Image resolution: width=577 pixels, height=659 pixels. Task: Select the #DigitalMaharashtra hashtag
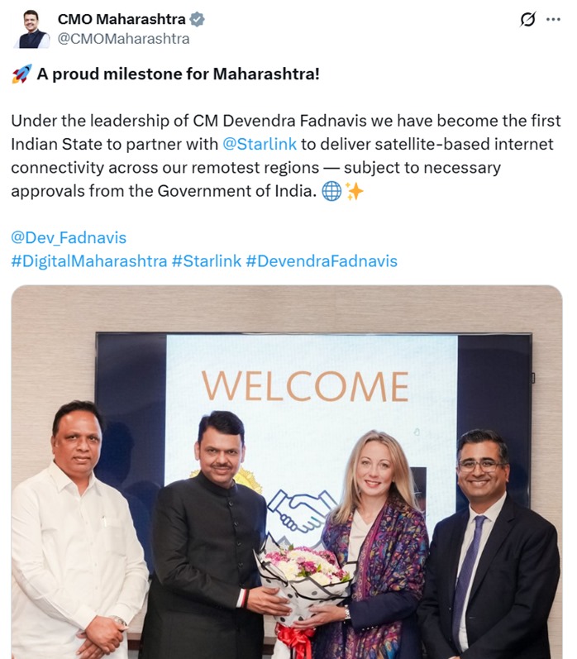point(89,261)
